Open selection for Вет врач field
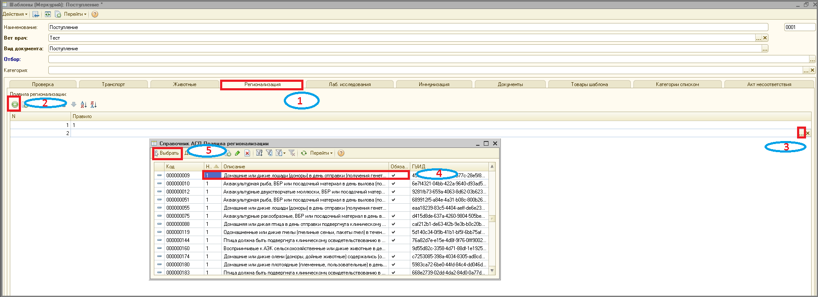Image resolution: width=818 pixels, height=297 pixels. [759, 38]
